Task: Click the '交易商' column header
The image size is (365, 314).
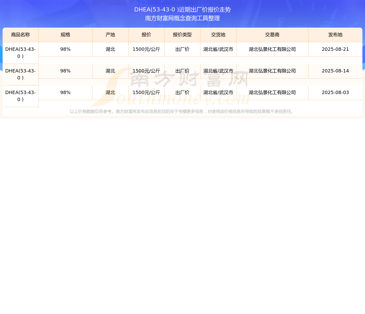Action: (x=272, y=35)
